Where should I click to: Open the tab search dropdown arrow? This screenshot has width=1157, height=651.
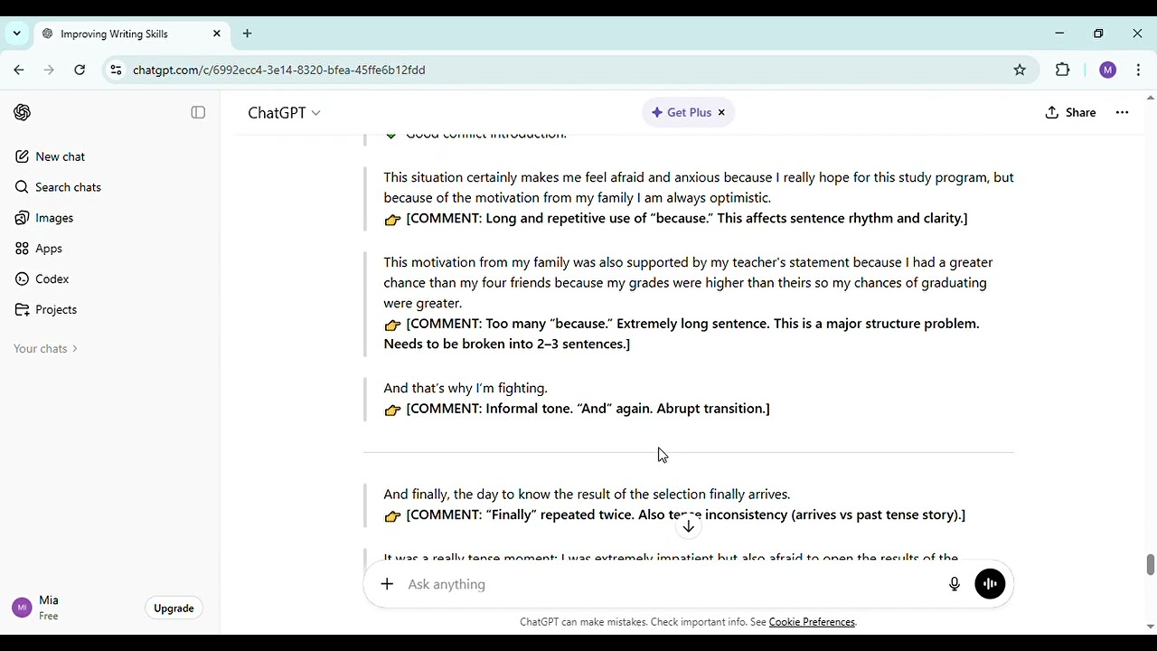pos(16,33)
